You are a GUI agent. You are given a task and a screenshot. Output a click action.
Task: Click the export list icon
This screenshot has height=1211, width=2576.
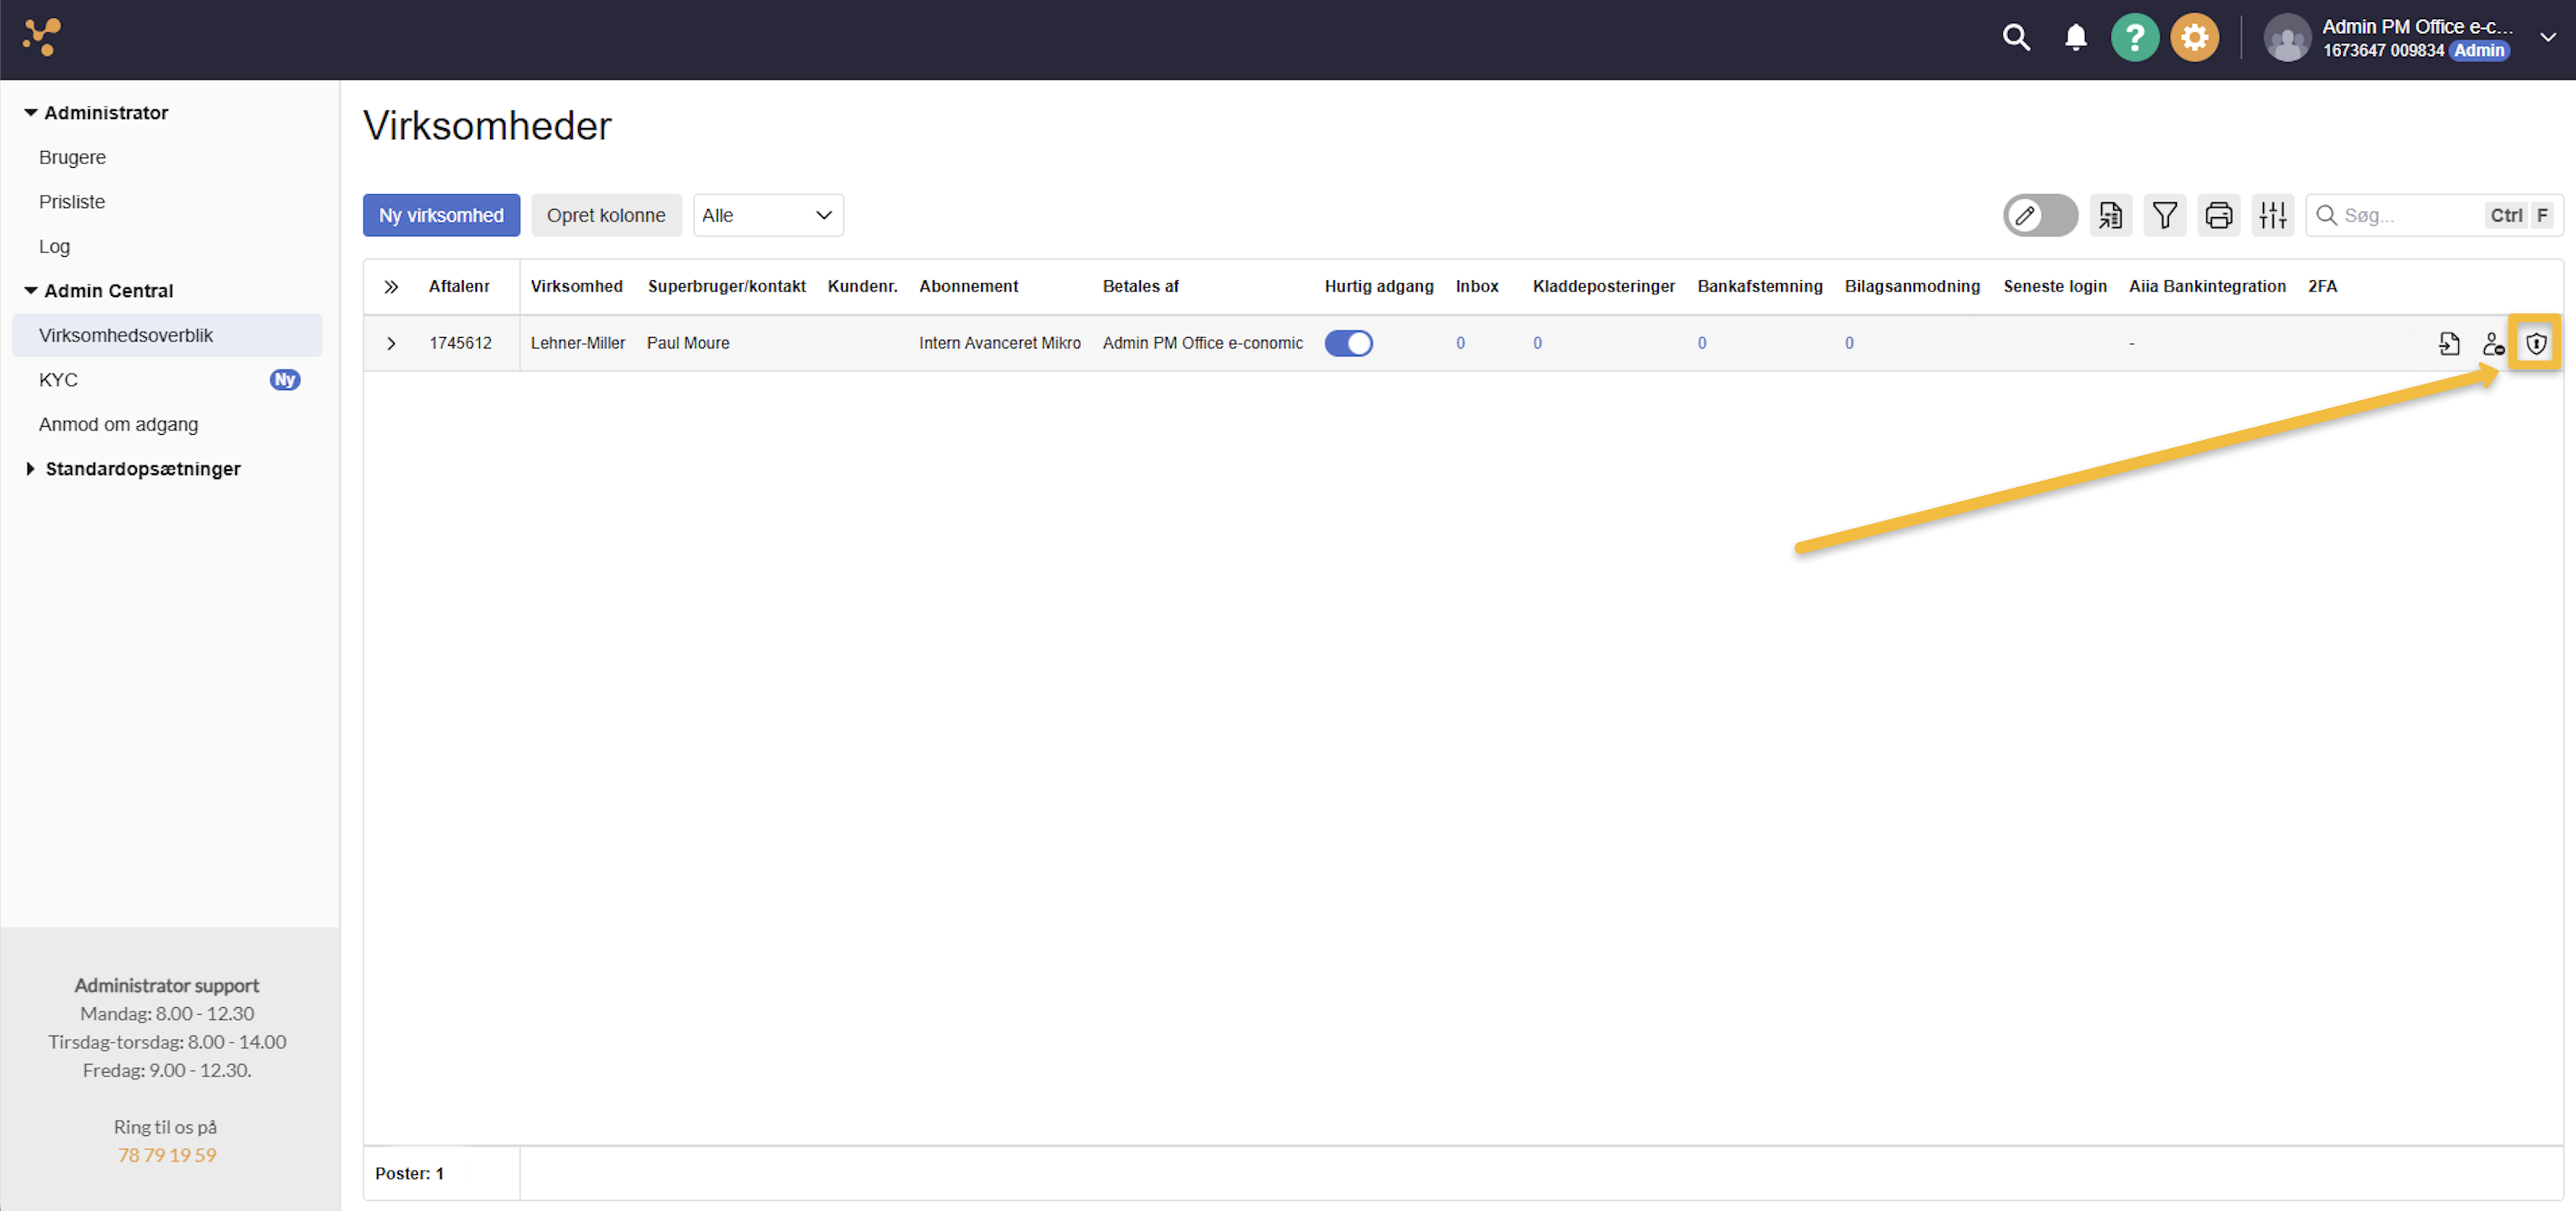click(x=2110, y=215)
